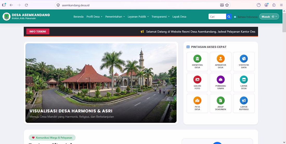The image size is (286, 144).
Task: Click the Kraton, Kab. Pasuruan subtitle
Action: pos(24,18)
